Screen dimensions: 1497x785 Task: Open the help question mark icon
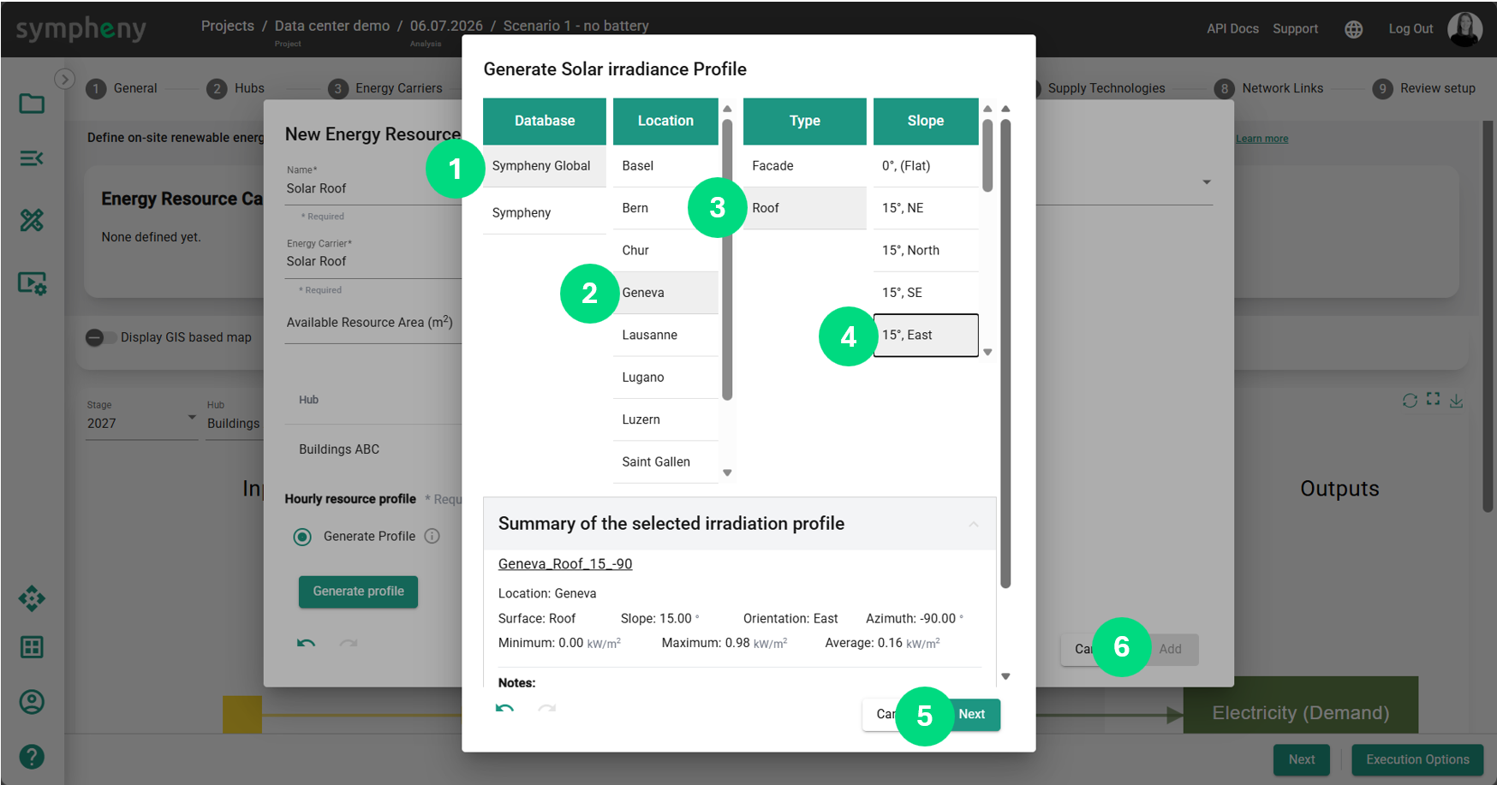[32, 757]
